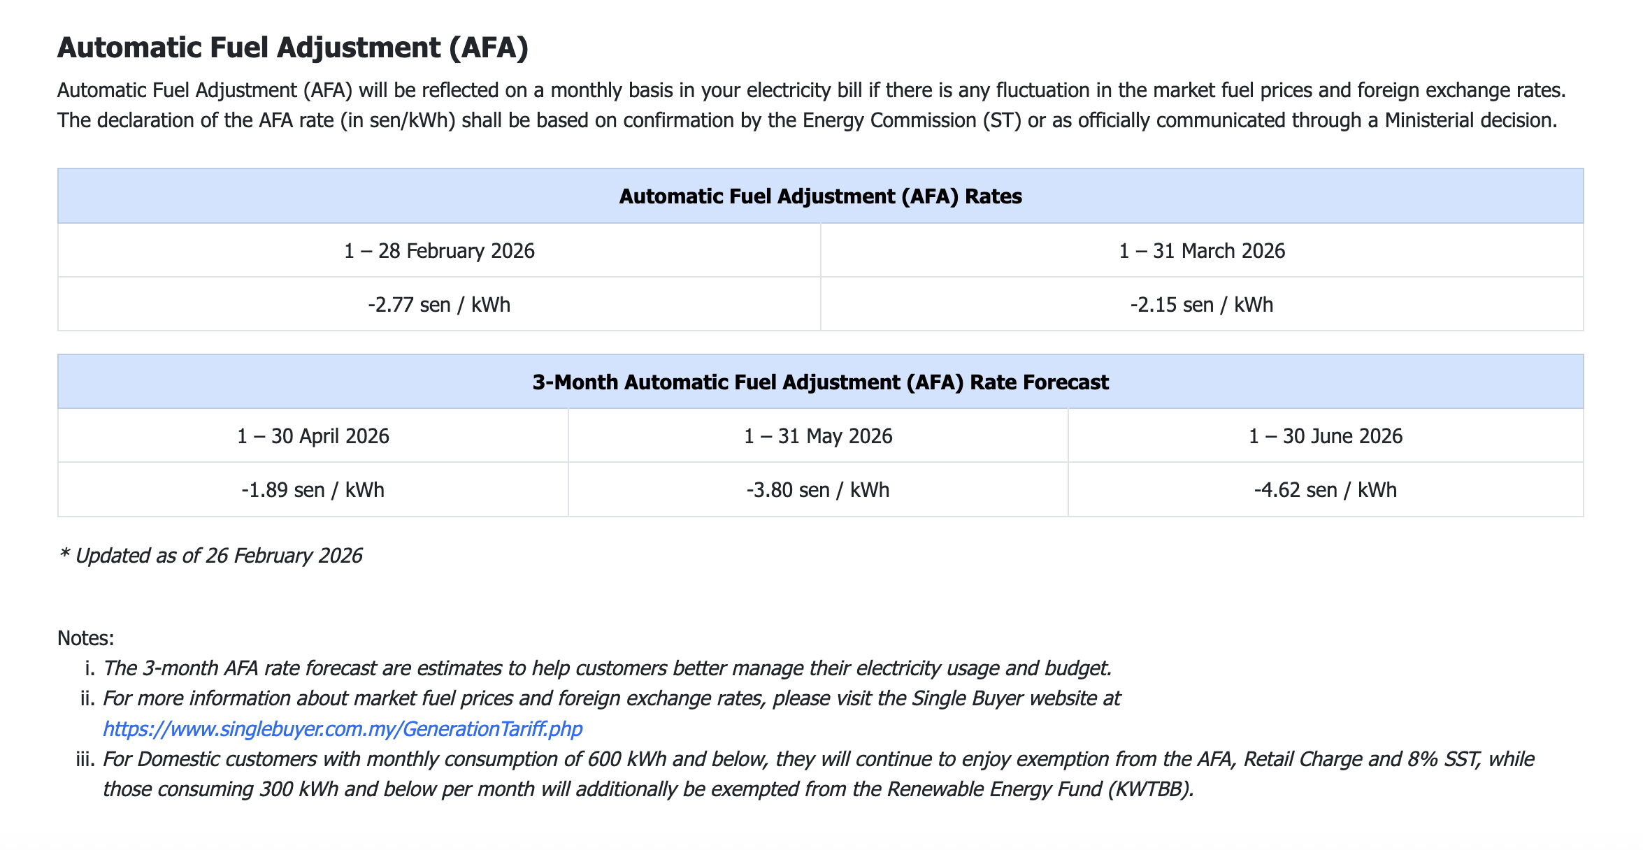Open the singlebuyer.com.my GenerationTariff link

(343, 728)
